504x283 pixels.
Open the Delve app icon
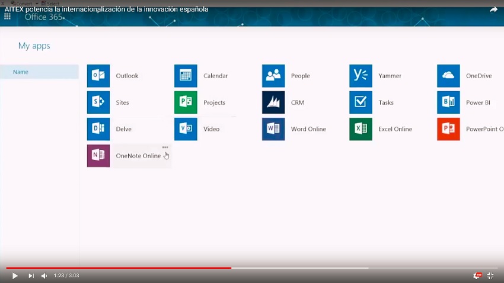[98, 129]
